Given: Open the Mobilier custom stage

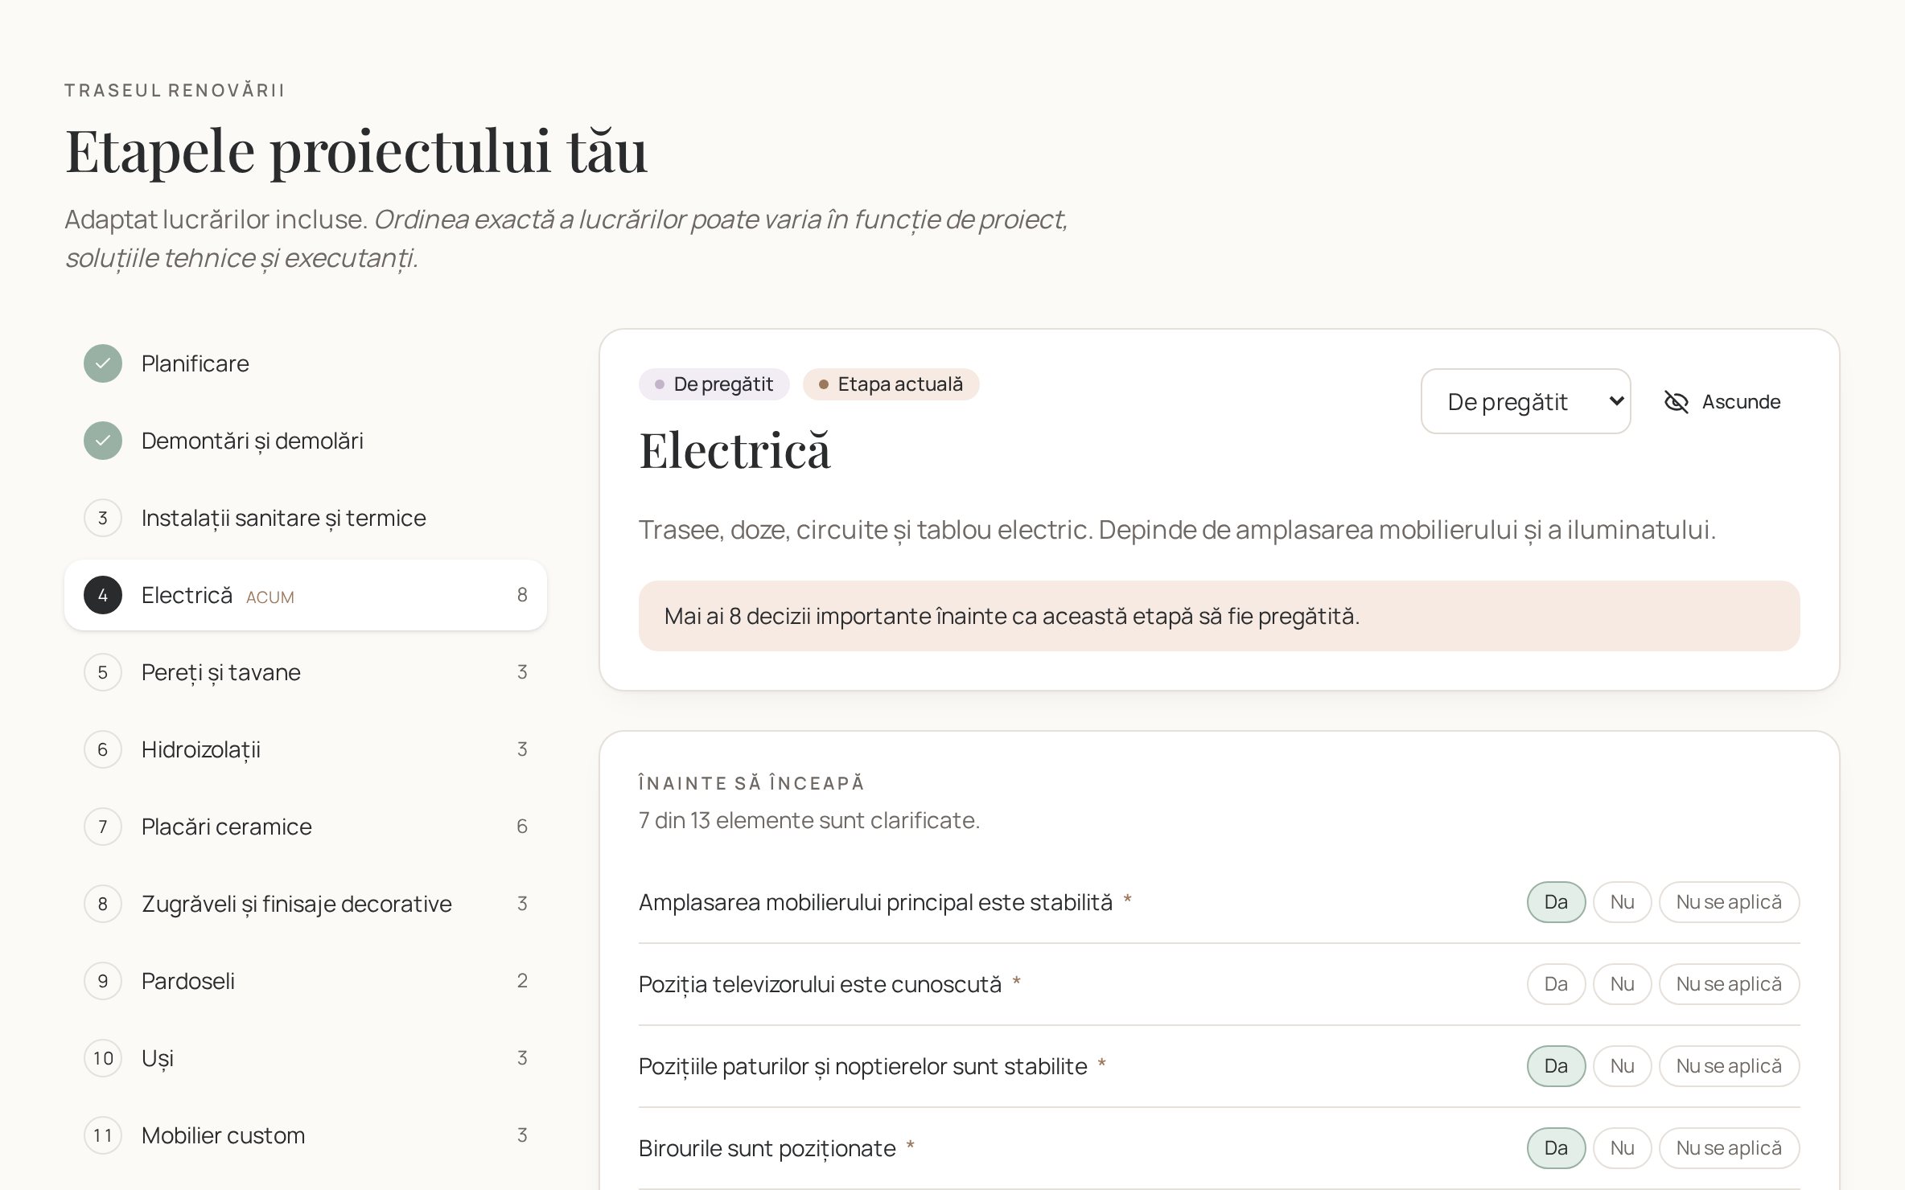Looking at the screenshot, I should click(x=306, y=1135).
